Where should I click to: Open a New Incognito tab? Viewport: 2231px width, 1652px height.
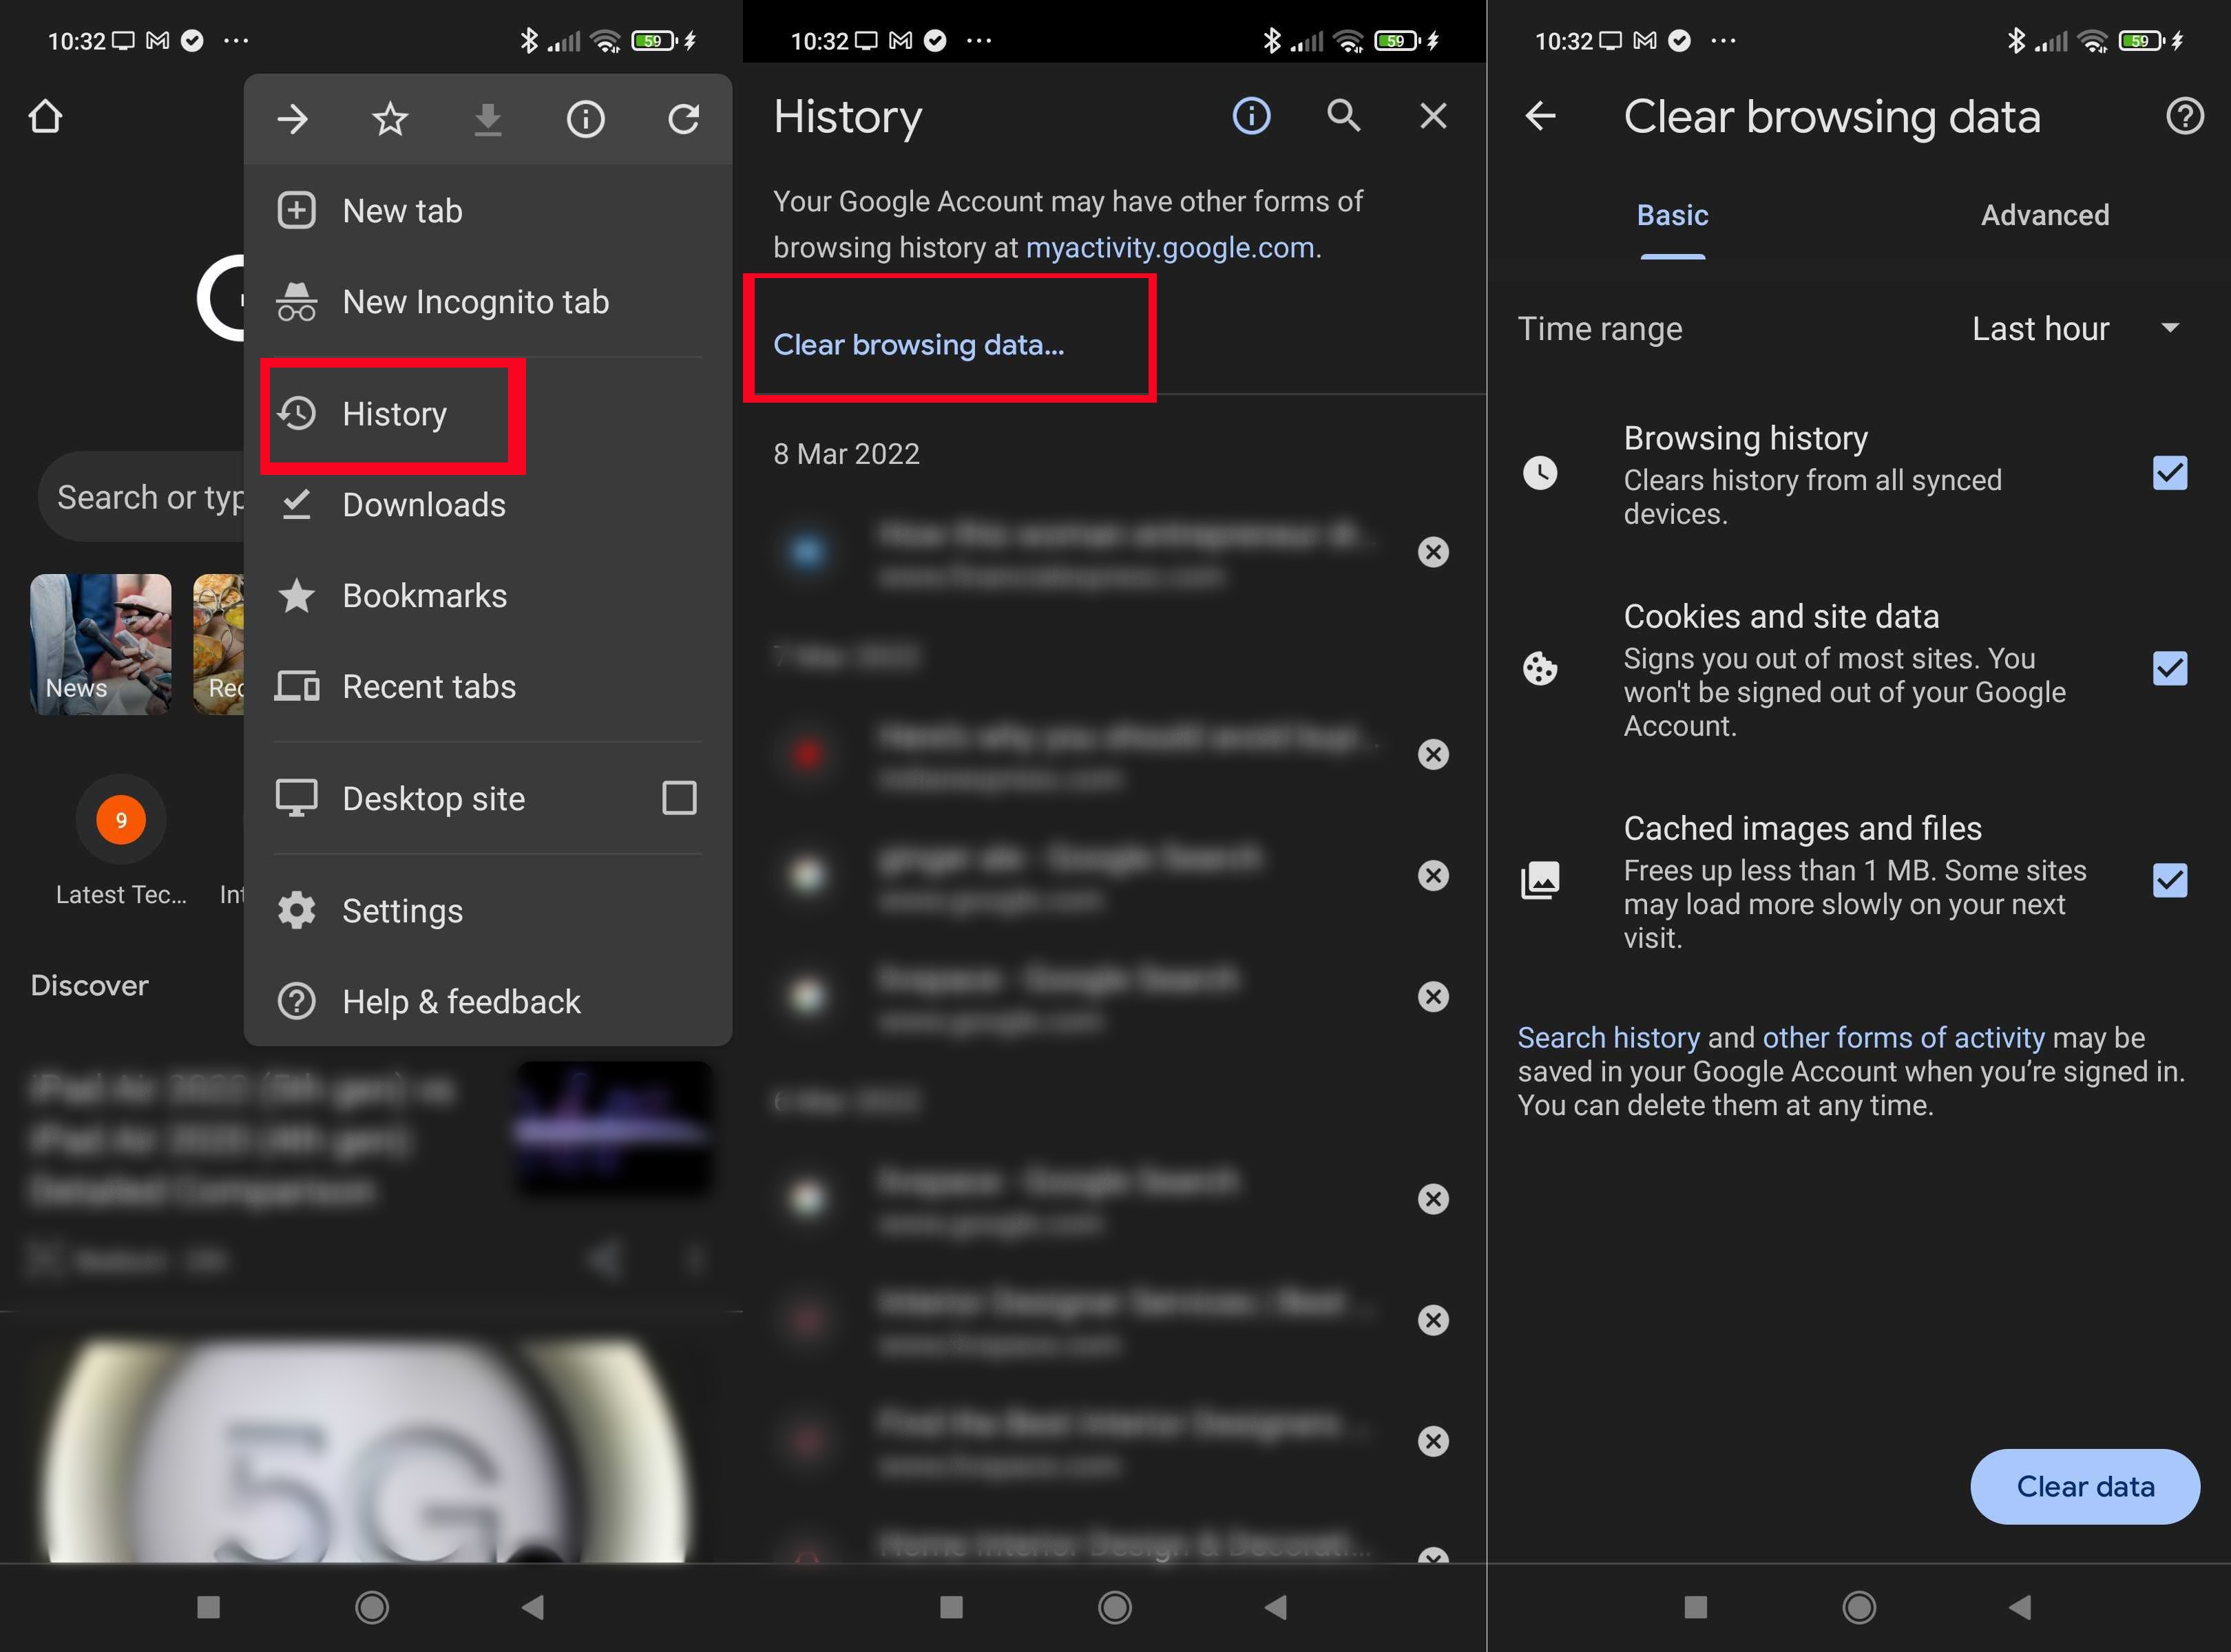tap(488, 302)
